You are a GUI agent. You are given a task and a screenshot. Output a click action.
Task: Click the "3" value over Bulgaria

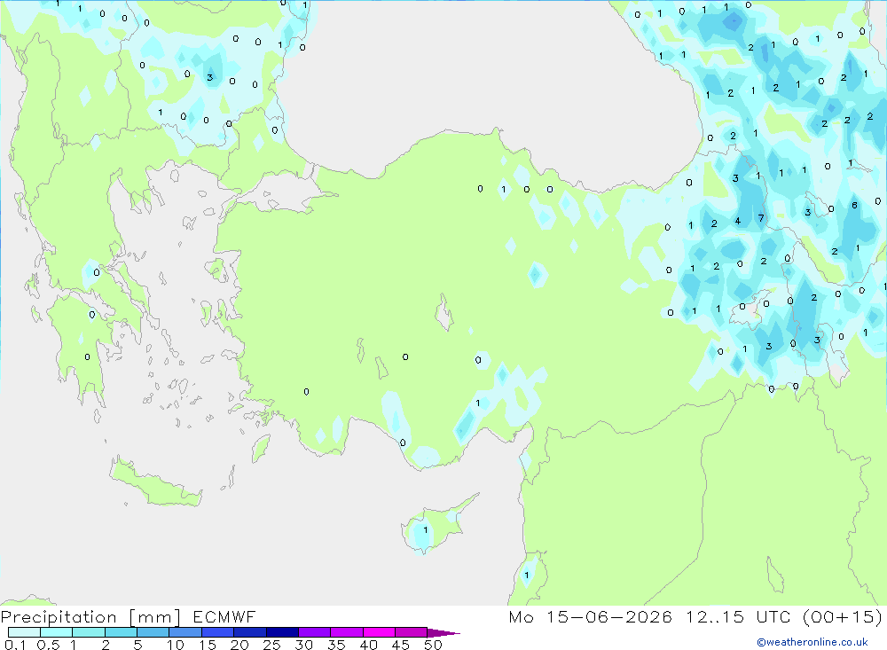point(210,78)
